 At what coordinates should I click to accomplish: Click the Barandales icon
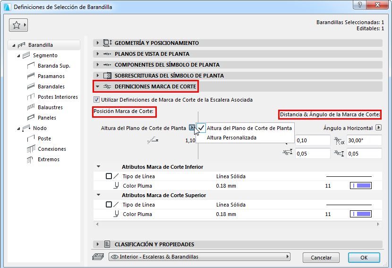[31, 86]
